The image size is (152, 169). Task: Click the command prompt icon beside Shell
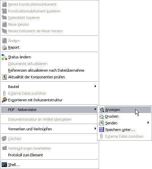point(4,165)
